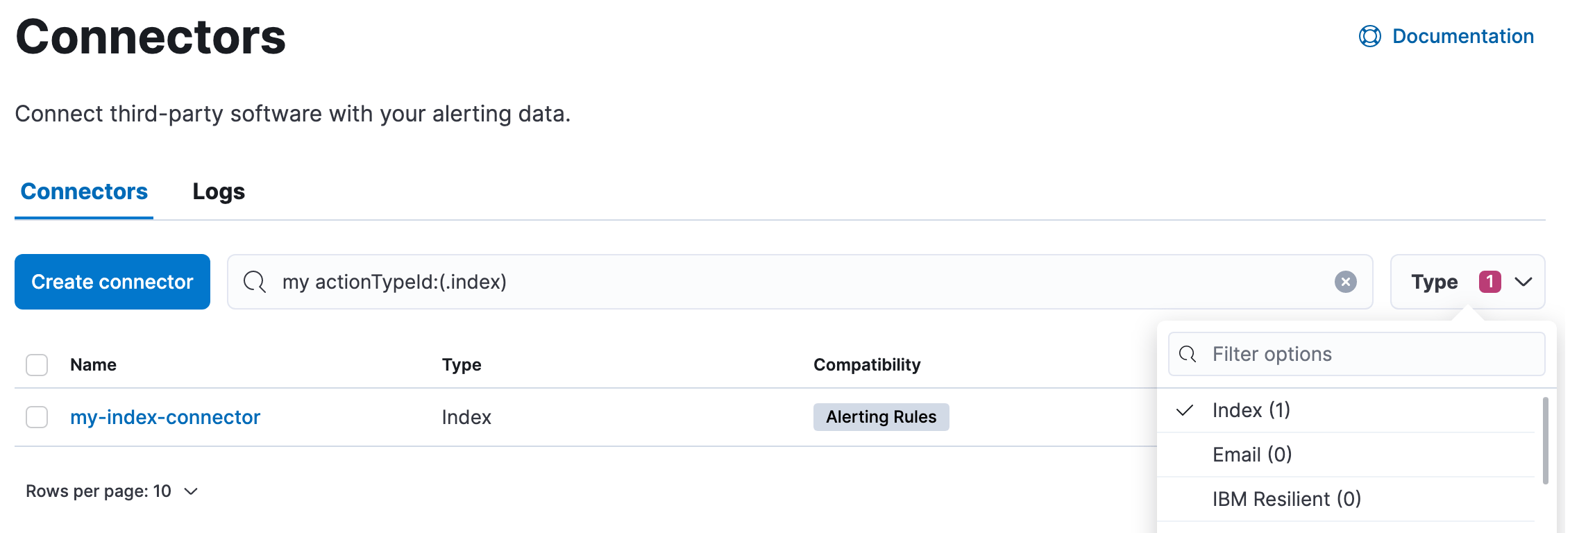Select the IBM Resilient (0) filter option
Screen dimensions: 1570x533
(x=1286, y=498)
